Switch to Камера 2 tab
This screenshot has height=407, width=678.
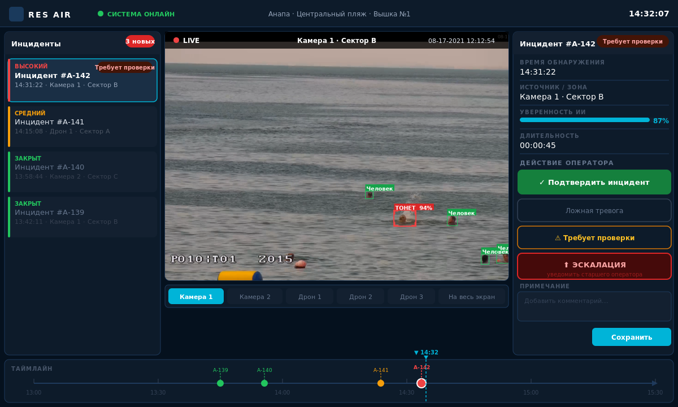(255, 297)
